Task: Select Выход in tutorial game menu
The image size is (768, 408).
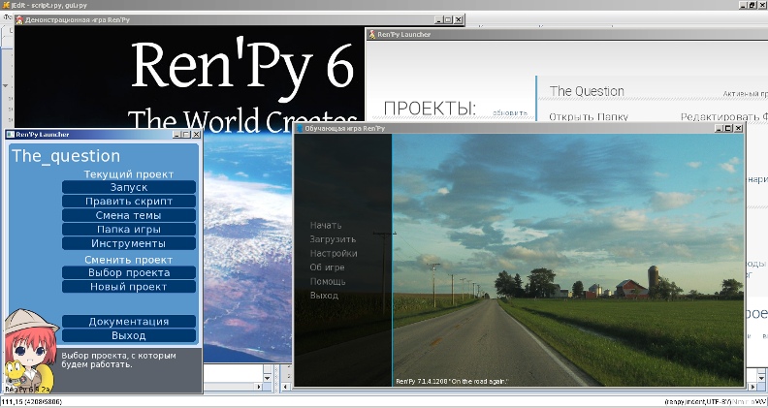Action: (324, 296)
